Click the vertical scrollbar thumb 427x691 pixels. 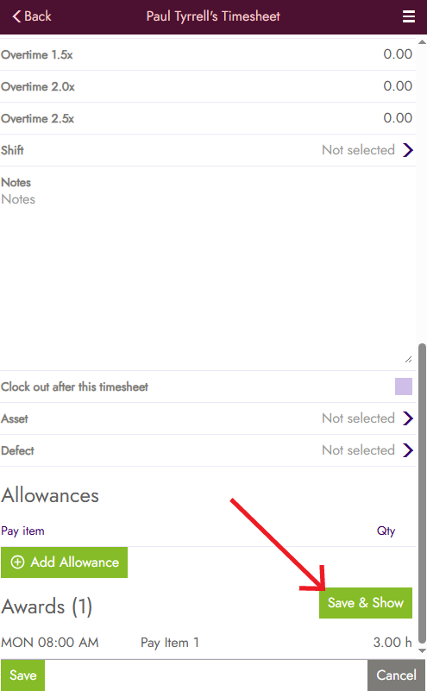[x=422, y=493]
